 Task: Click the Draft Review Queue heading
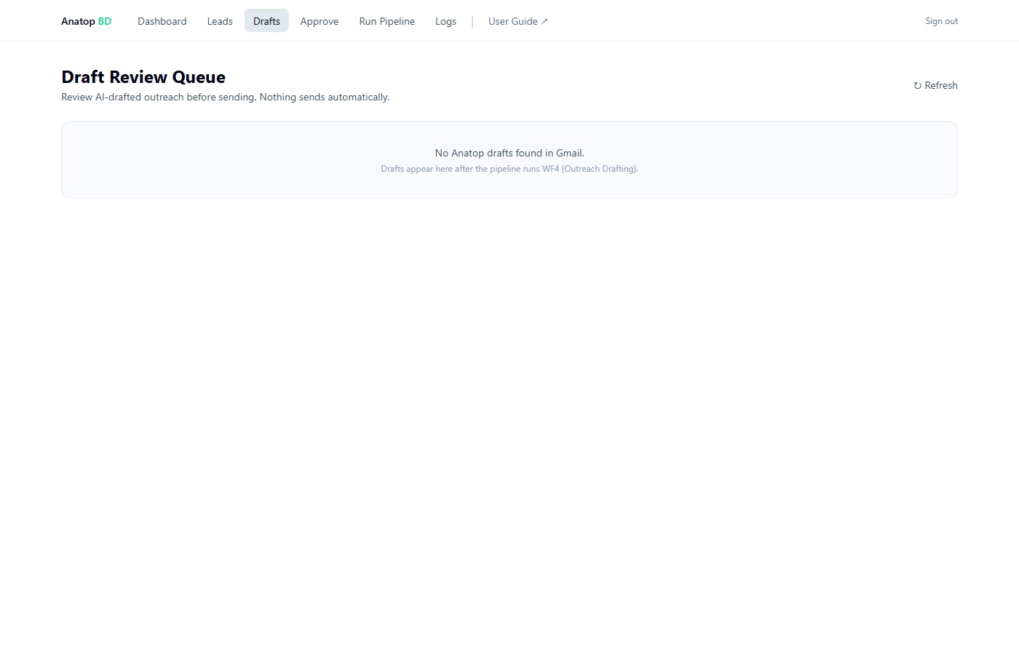point(143,77)
